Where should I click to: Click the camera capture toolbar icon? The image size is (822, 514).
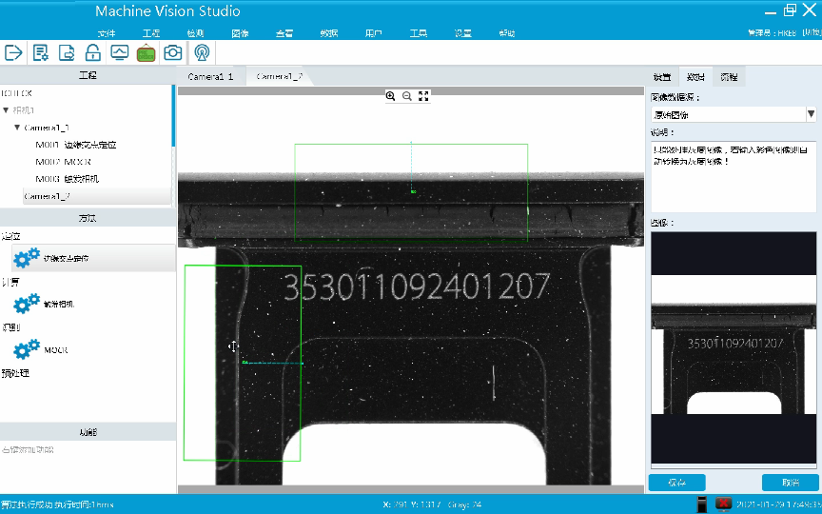pyautogui.click(x=173, y=53)
